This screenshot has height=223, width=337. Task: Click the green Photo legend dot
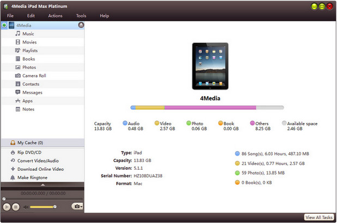click(x=188, y=123)
